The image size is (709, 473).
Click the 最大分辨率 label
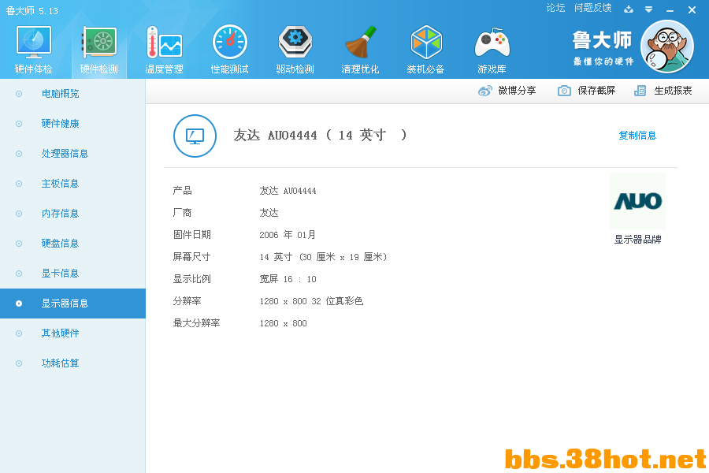[x=196, y=323]
